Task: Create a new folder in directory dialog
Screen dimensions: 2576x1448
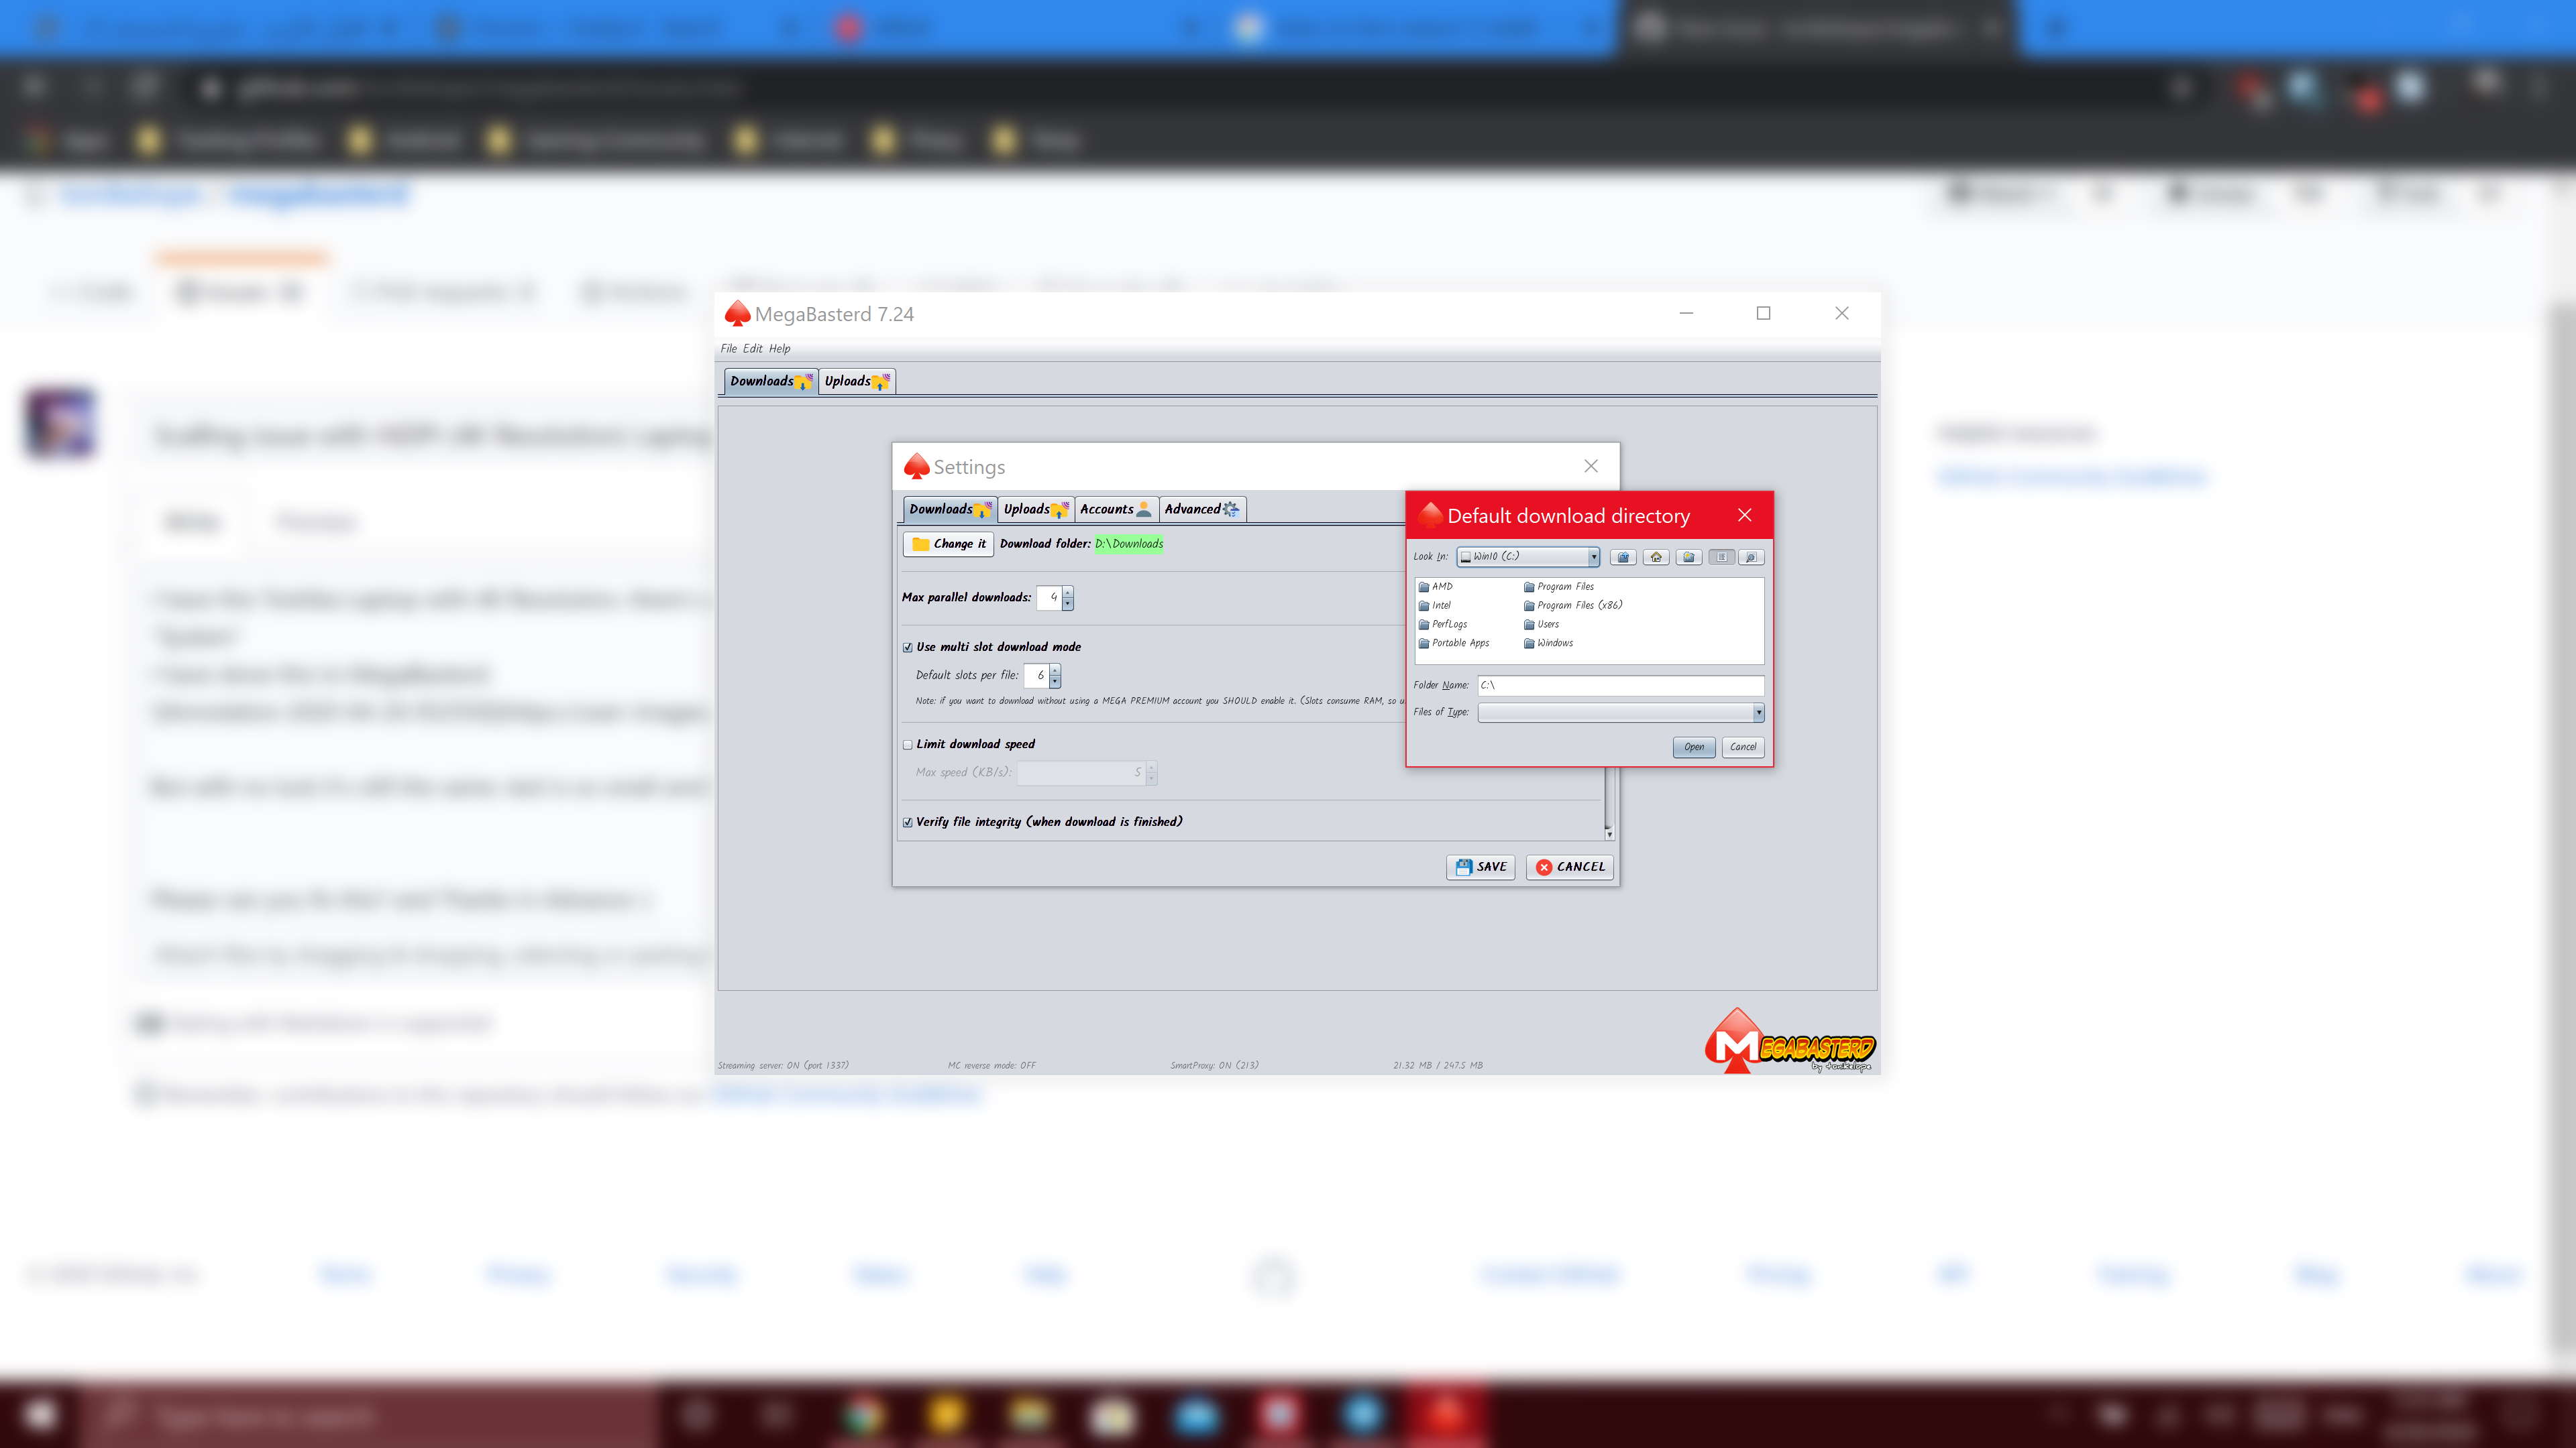Action: (x=1689, y=556)
